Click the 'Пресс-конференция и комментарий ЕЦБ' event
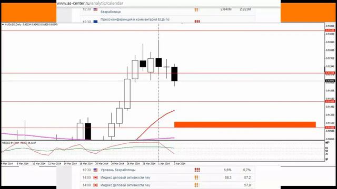The image size is (337, 189). tap(135, 19)
